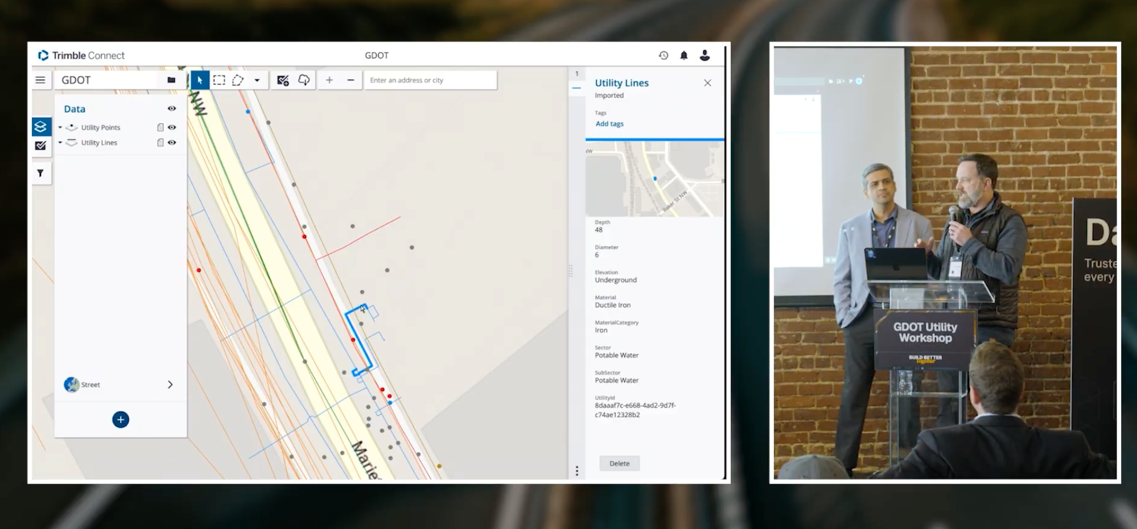Expand the Utility Lines layer tree arrow
The height and width of the screenshot is (529, 1137).
coord(60,143)
